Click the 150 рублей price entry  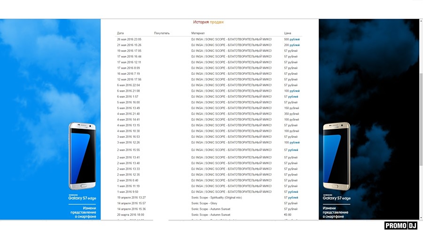tap(291, 108)
